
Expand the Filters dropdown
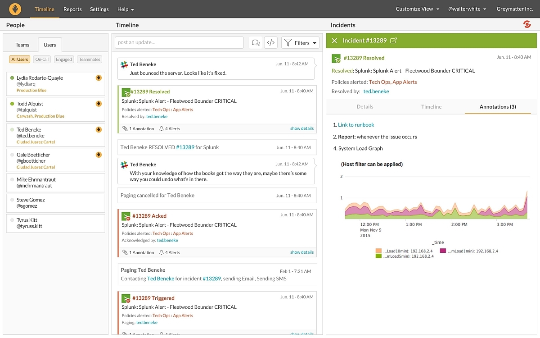301,43
